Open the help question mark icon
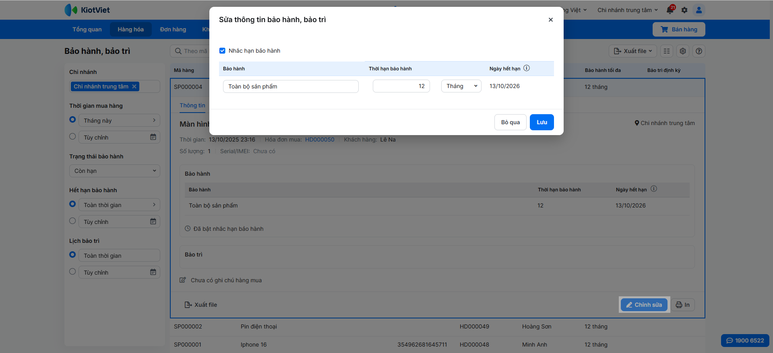773x353 pixels. [x=699, y=51]
